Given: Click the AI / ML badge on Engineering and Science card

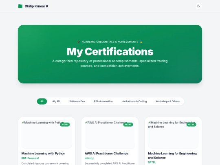Looking at the screenshot, I should [x=191, y=124].
